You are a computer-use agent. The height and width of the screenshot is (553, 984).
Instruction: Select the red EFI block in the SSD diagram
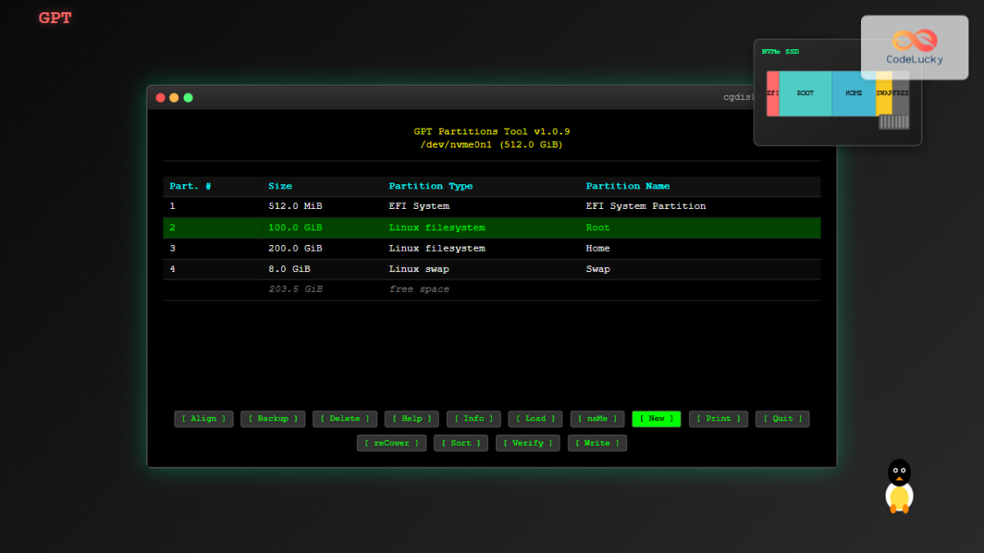click(772, 93)
